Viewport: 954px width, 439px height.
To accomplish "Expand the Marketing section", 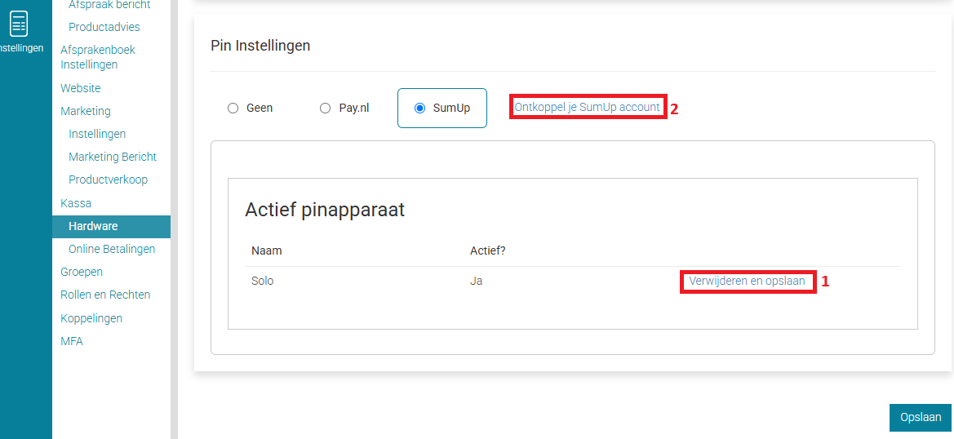I will click(86, 111).
